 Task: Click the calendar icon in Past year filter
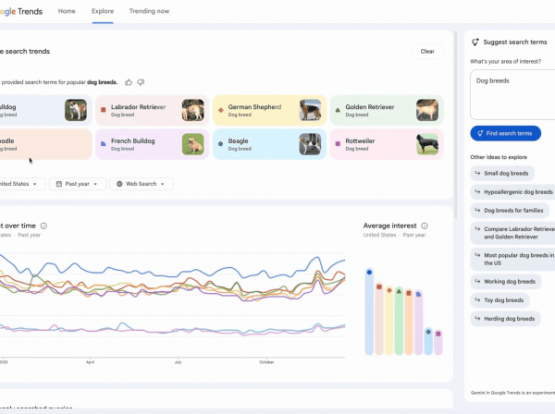pos(59,184)
